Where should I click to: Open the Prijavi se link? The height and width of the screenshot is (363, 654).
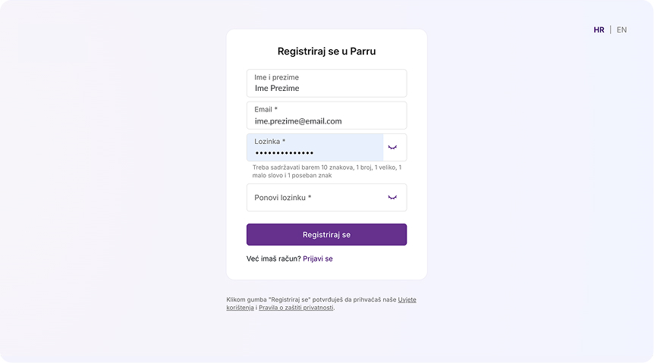317,258
